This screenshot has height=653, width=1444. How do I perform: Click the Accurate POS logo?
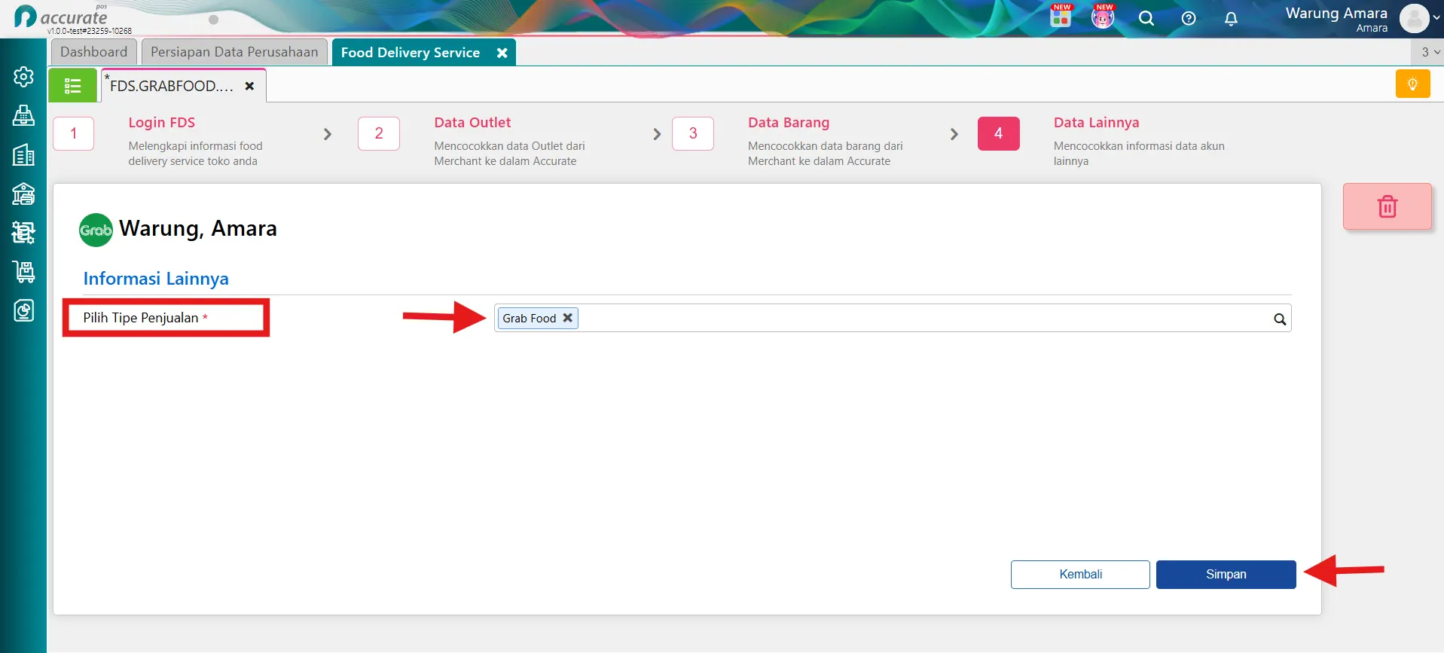click(62, 17)
